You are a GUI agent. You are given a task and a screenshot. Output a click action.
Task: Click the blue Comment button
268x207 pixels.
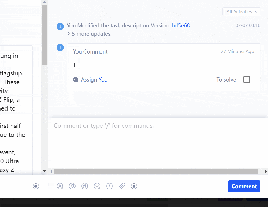(x=244, y=186)
